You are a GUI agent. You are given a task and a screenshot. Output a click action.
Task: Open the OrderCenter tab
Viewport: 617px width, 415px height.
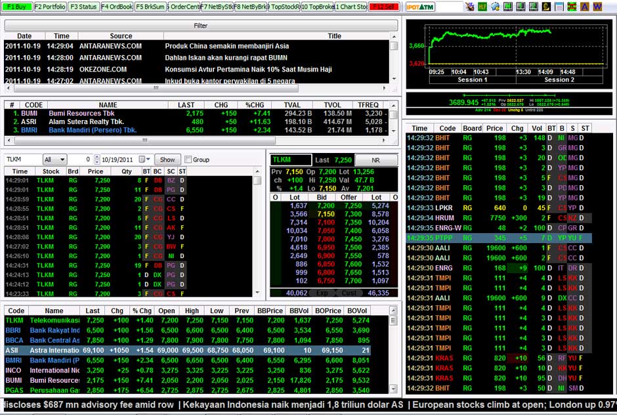184,7
